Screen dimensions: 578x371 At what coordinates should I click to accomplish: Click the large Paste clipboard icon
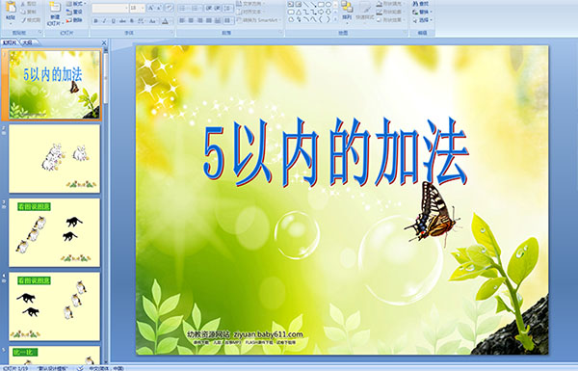[11, 7]
